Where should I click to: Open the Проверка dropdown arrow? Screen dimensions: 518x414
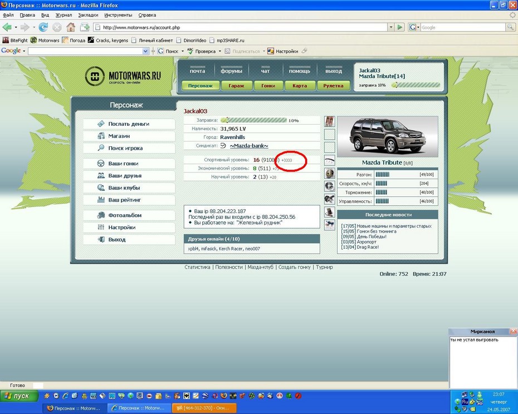pos(219,51)
